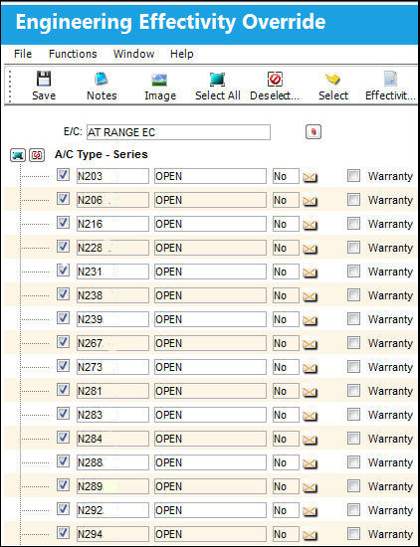Viewport: 420px width, 547px height.
Task: Click the envelope icon in the N294 row
Action: [310, 535]
